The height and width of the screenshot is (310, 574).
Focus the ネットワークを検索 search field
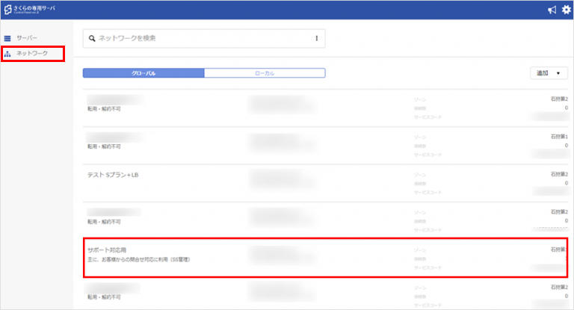[x=202, y=38]
